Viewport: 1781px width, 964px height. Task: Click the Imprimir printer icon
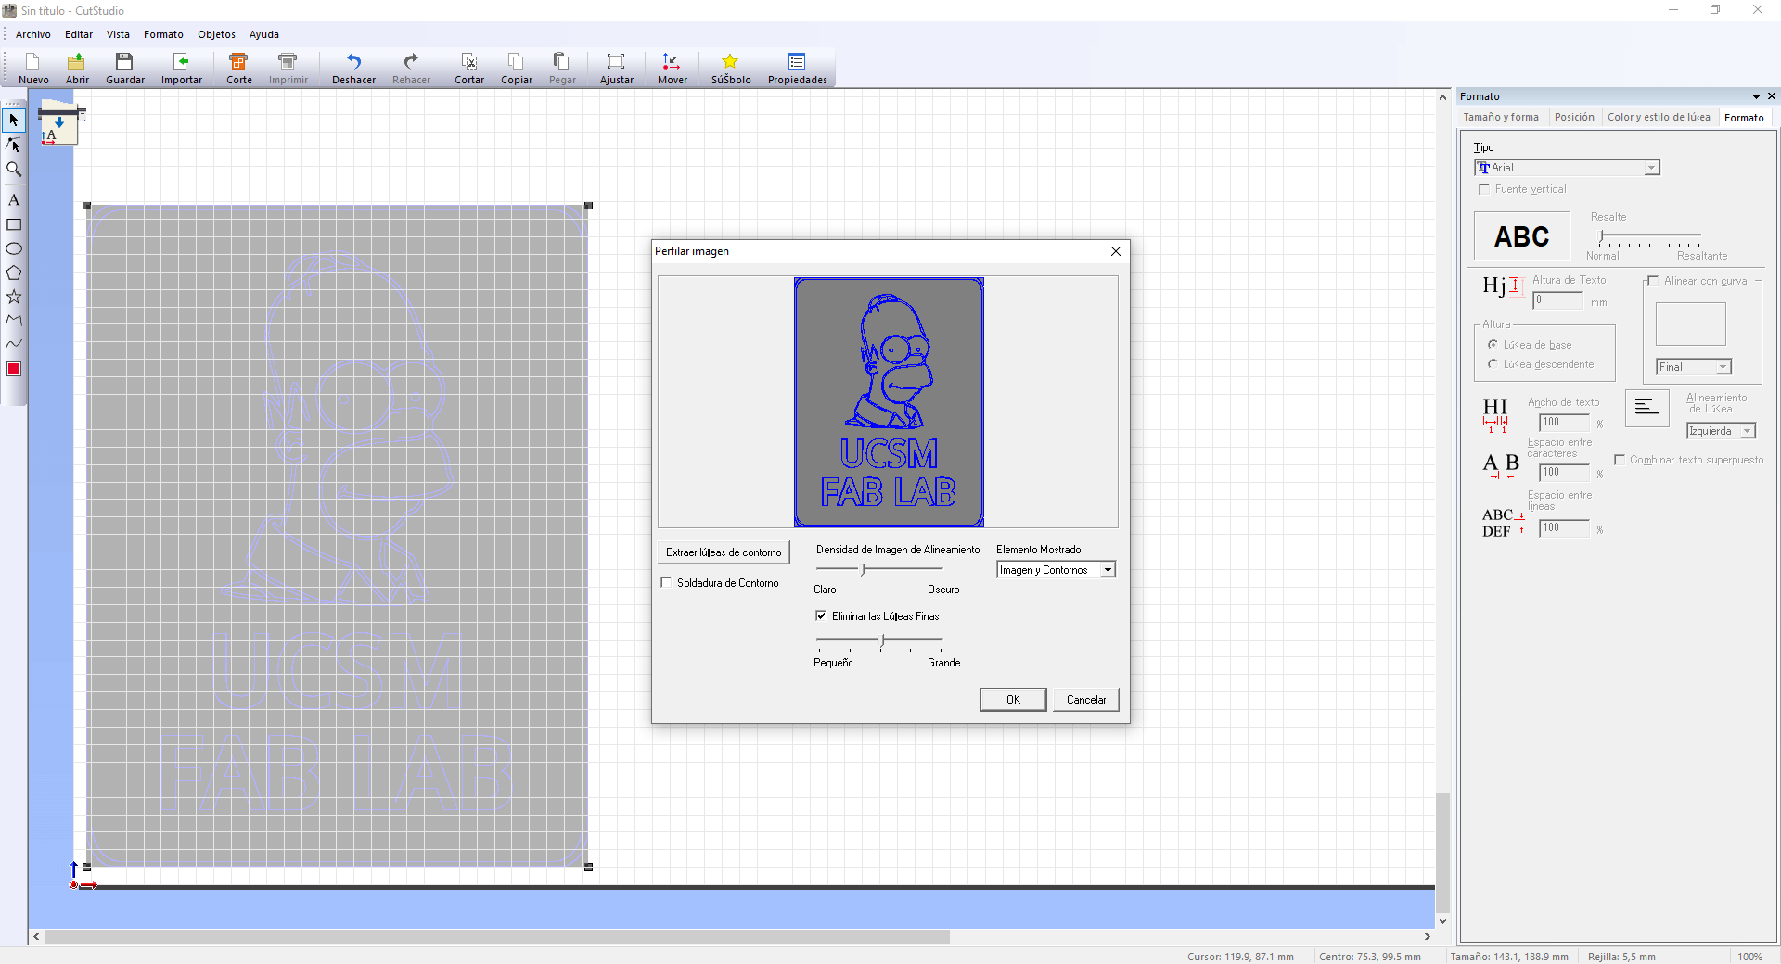click(x=288, y=61)
